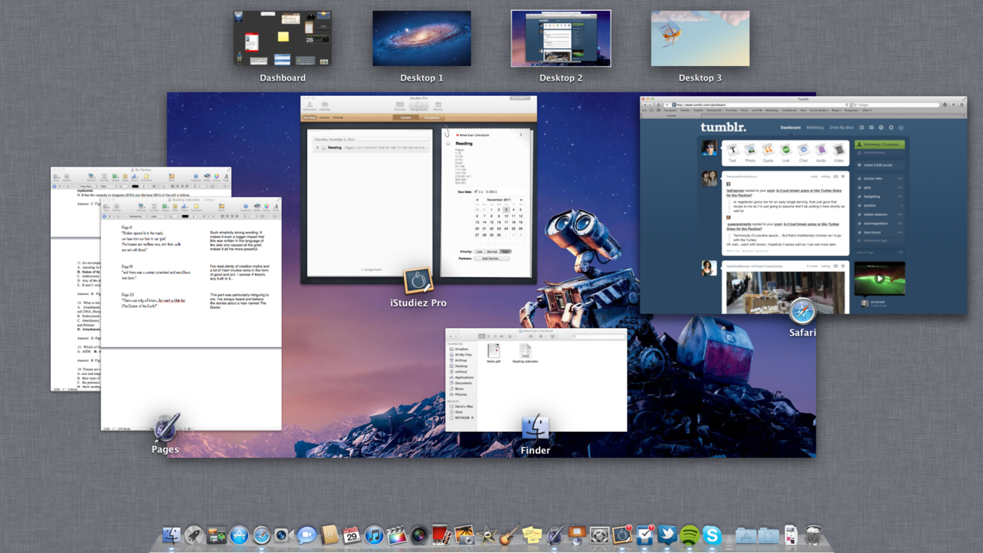Launch iTunes from the Dock
Viewport: 983px width, 553px height.
[x=374, y=535]
